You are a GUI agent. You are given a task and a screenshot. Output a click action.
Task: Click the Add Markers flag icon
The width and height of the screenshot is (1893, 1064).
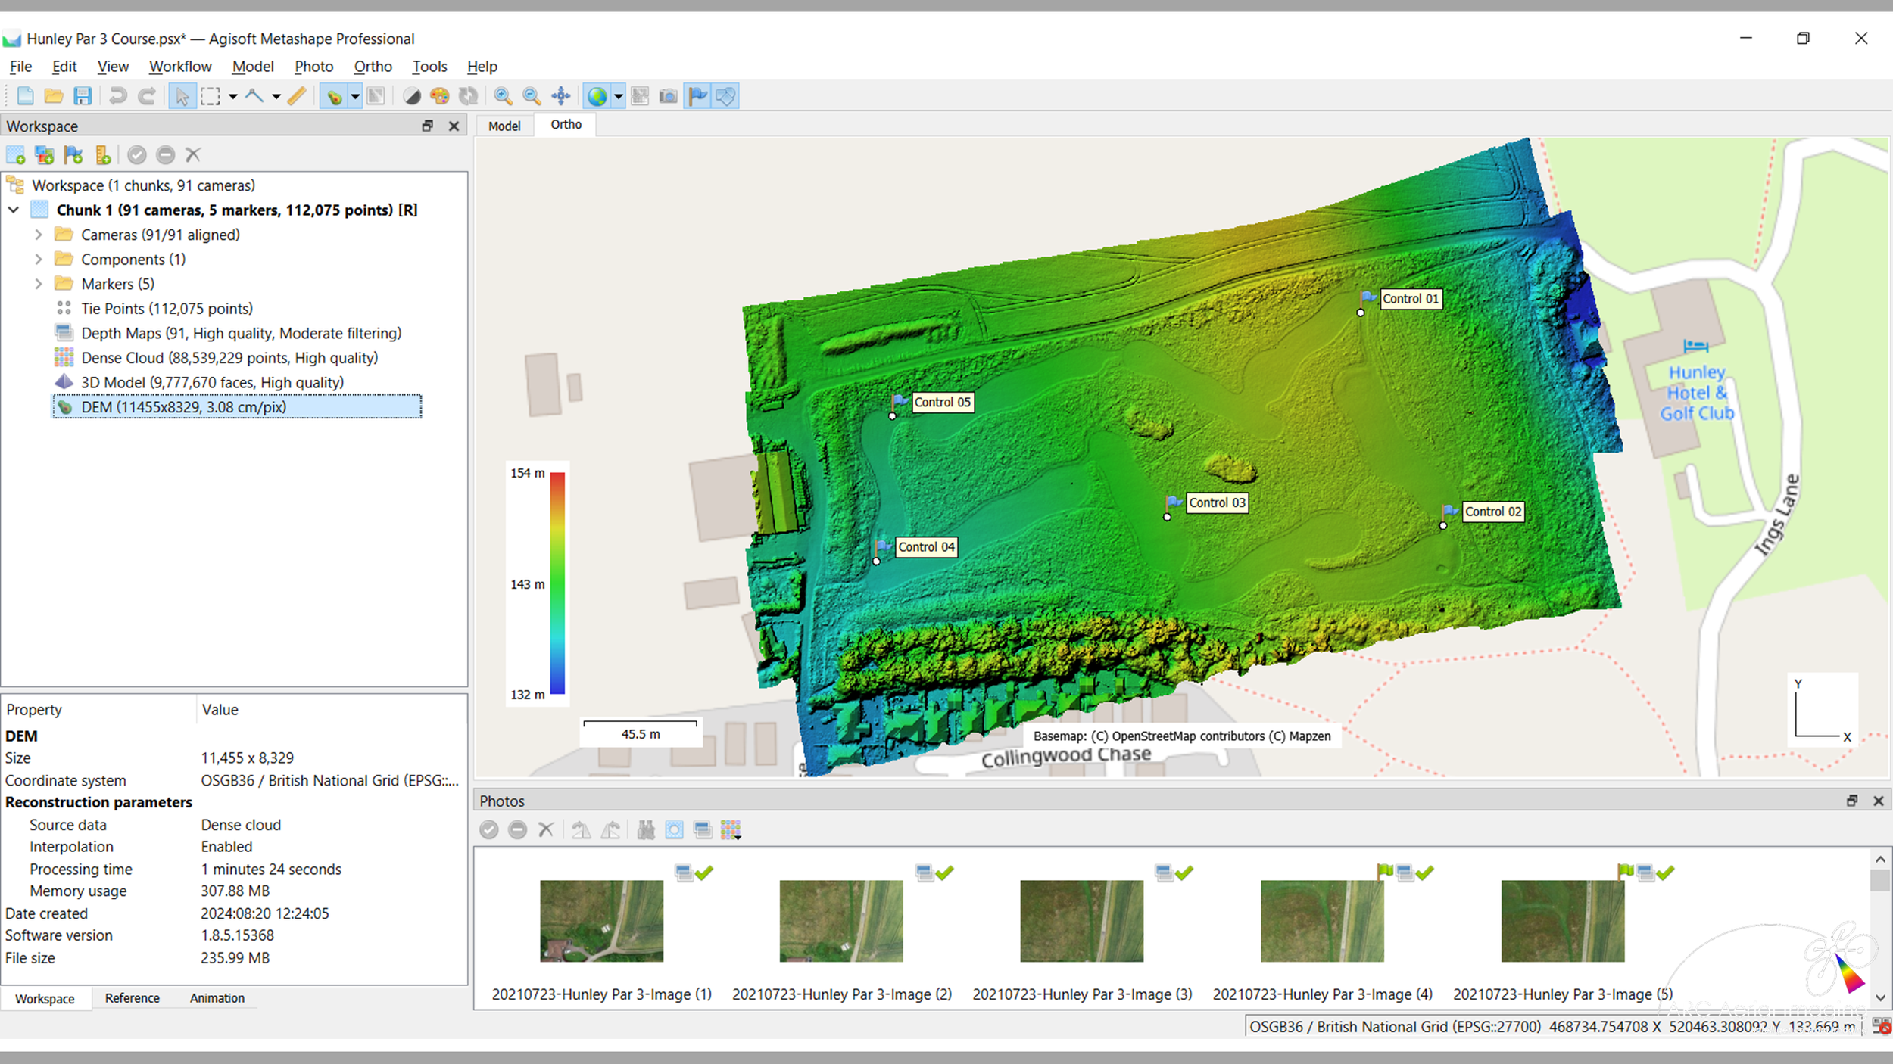click(73, 155)
